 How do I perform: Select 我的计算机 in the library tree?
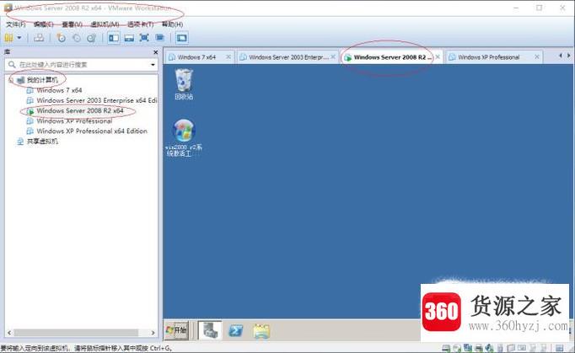pos(42,80)
